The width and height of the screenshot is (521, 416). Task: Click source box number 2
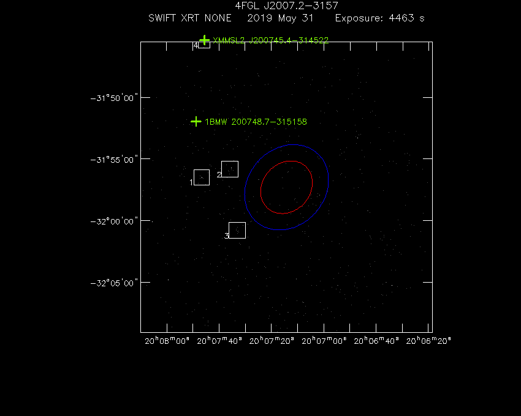point(230,169)
